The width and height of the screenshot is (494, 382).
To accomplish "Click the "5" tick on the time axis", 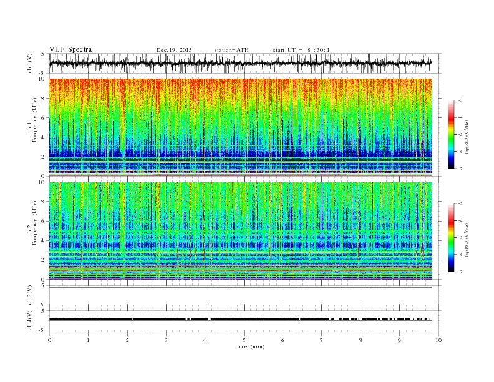I will [x=244, y=340].
